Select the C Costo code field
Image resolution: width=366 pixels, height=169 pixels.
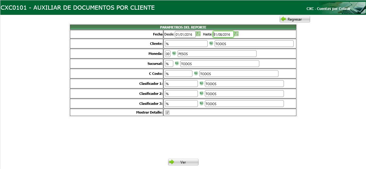tap(179, 74)
